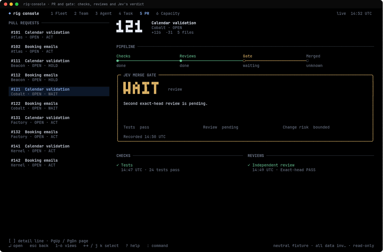Image resolution: width=383 pixels, height=252 pixels.
Task: Click the Gate pipeline label
Action: 248,56
